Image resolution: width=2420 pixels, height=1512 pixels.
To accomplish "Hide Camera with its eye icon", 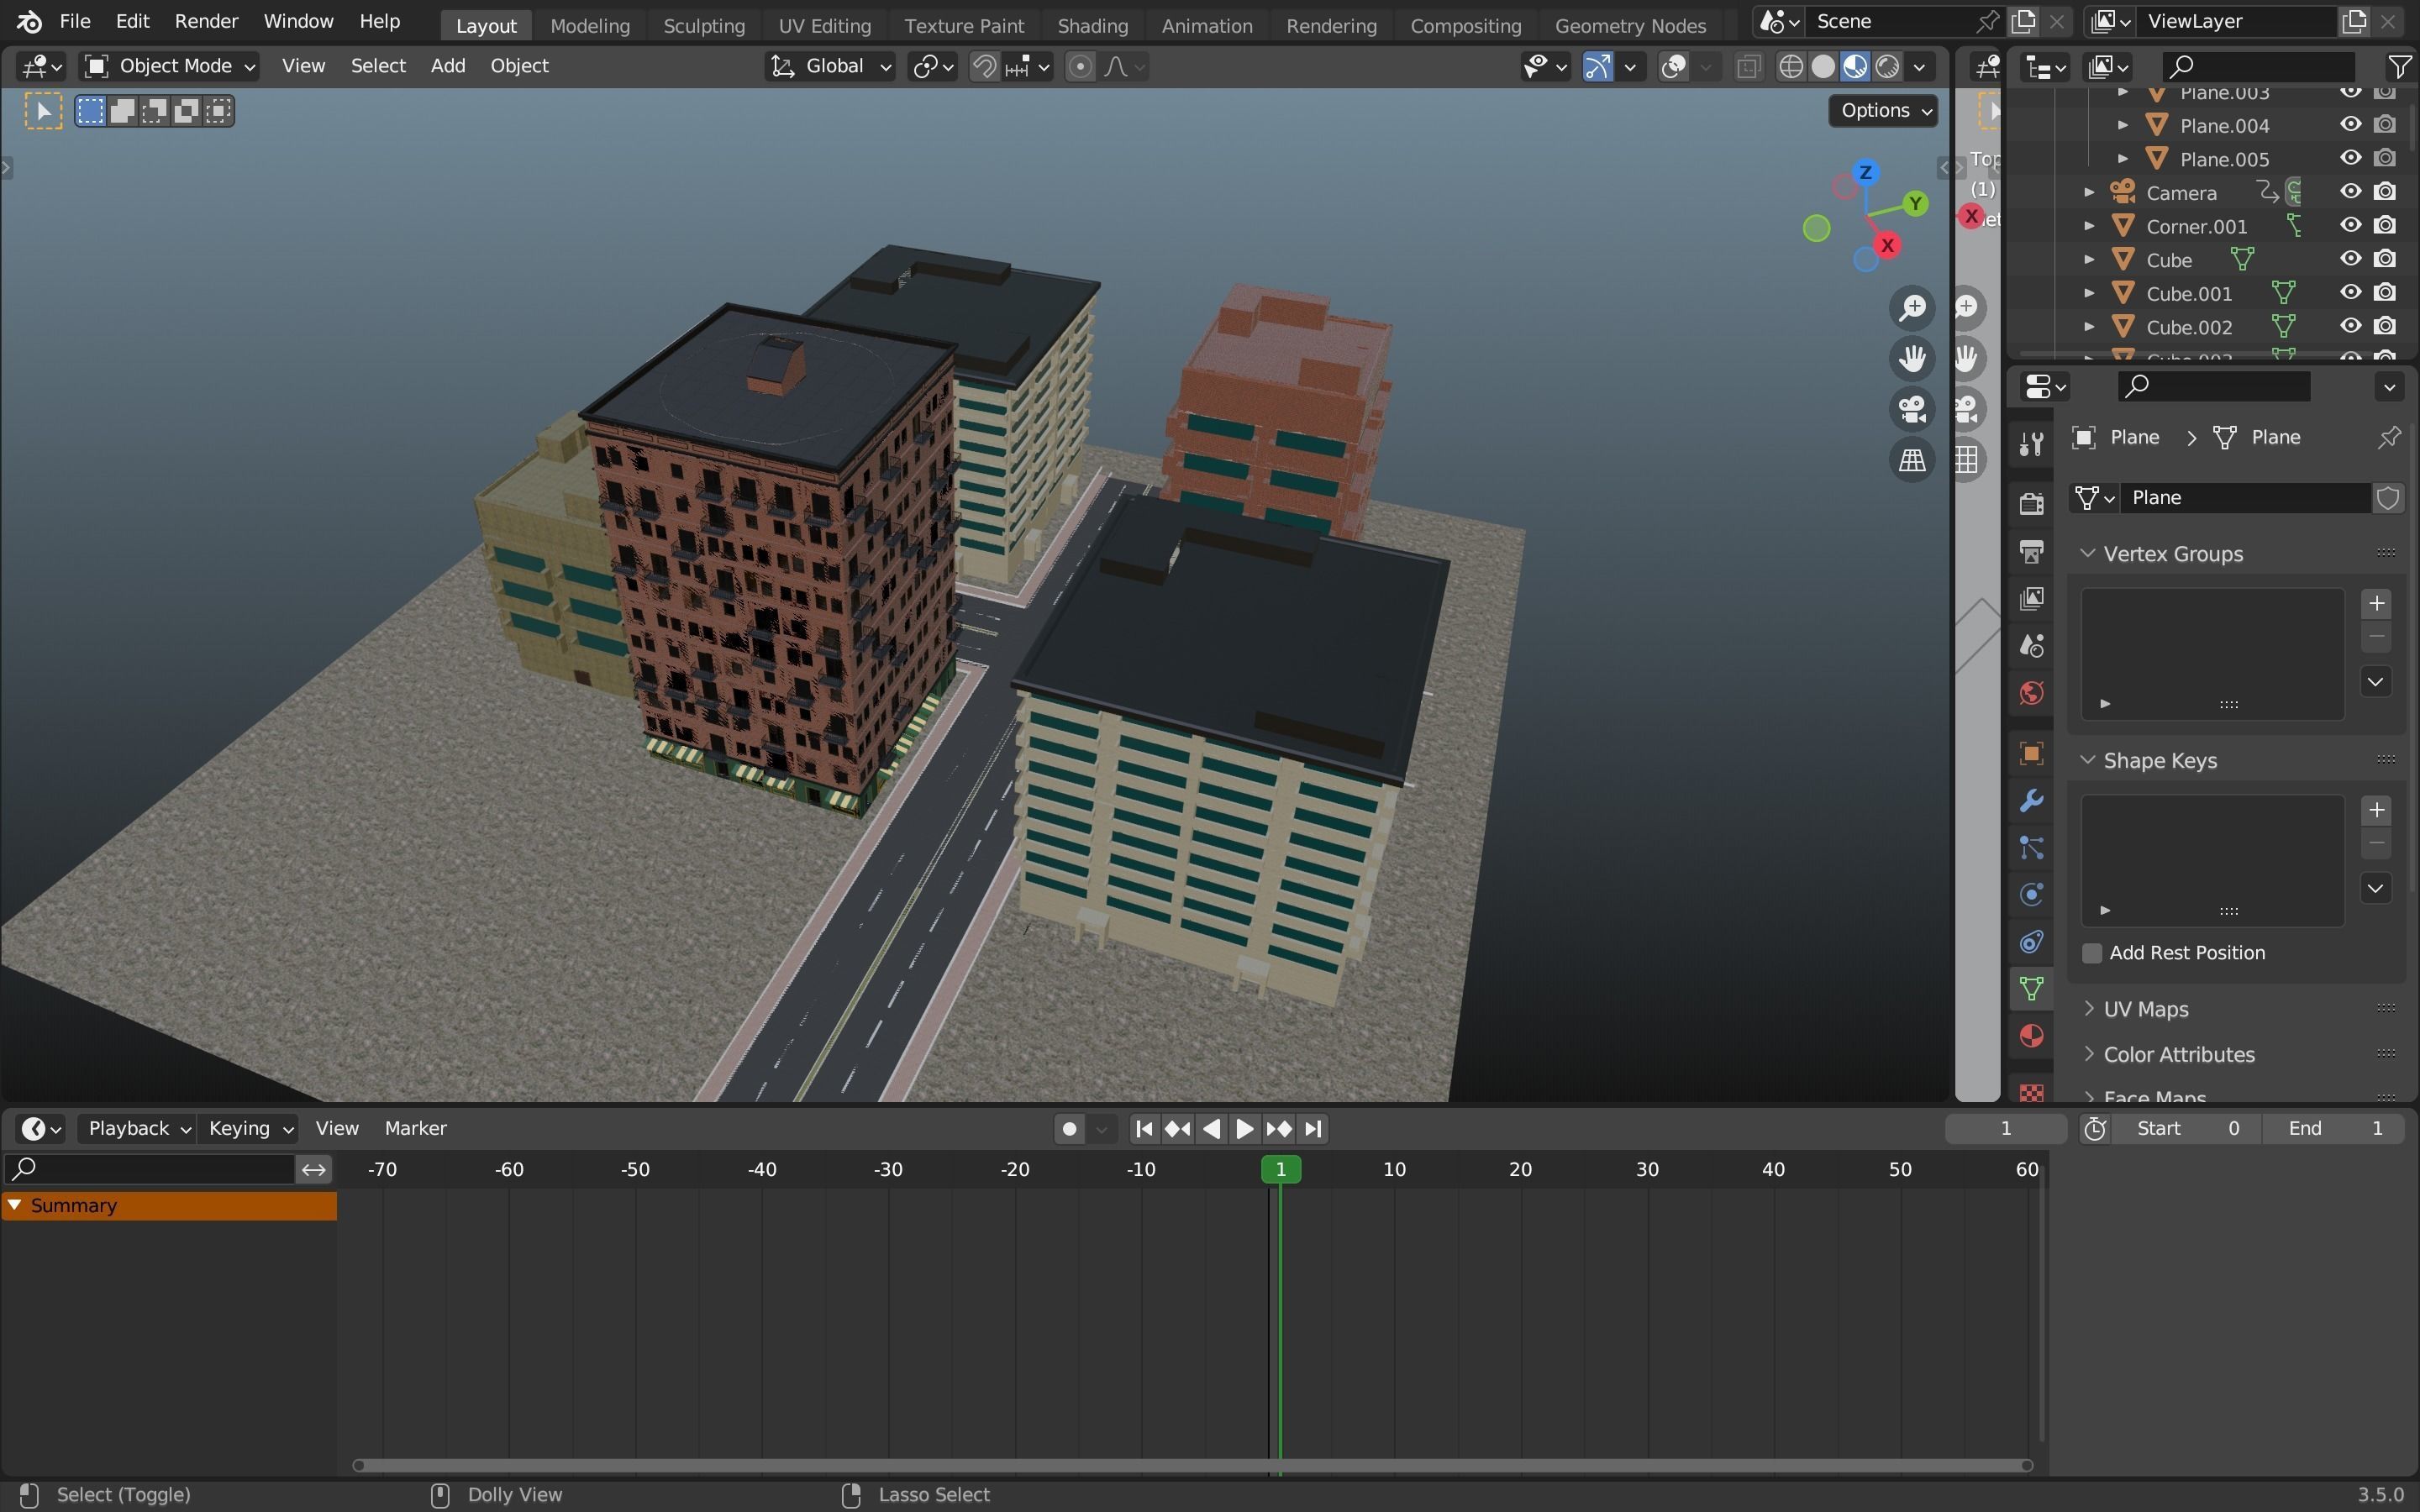I will [2351, 192].
